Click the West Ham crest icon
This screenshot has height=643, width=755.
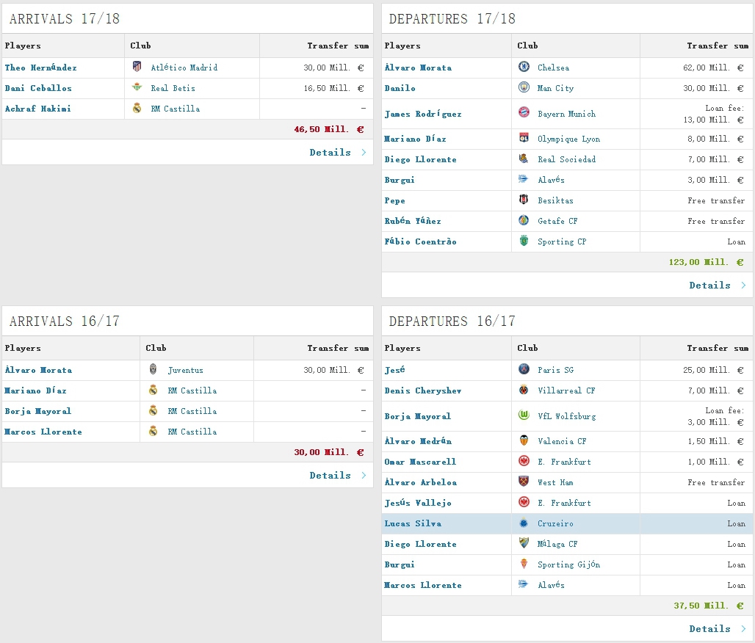coord(524,482)
